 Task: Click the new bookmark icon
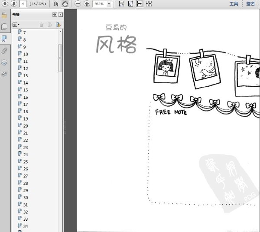click(49, 25)
